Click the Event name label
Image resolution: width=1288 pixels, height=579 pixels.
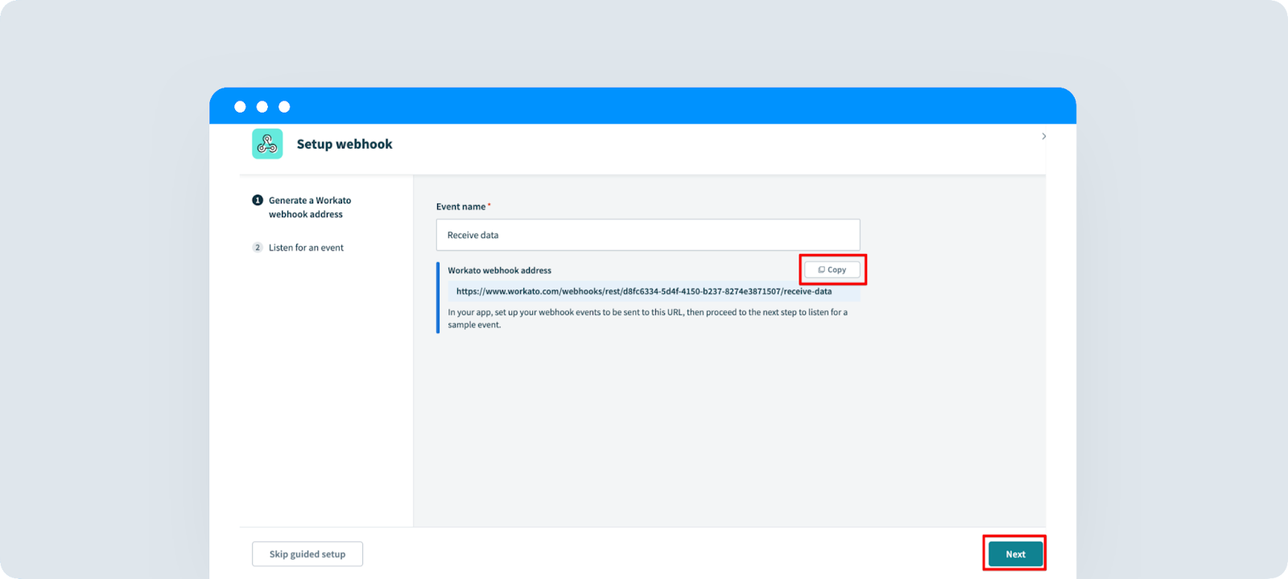coord(461,207)
